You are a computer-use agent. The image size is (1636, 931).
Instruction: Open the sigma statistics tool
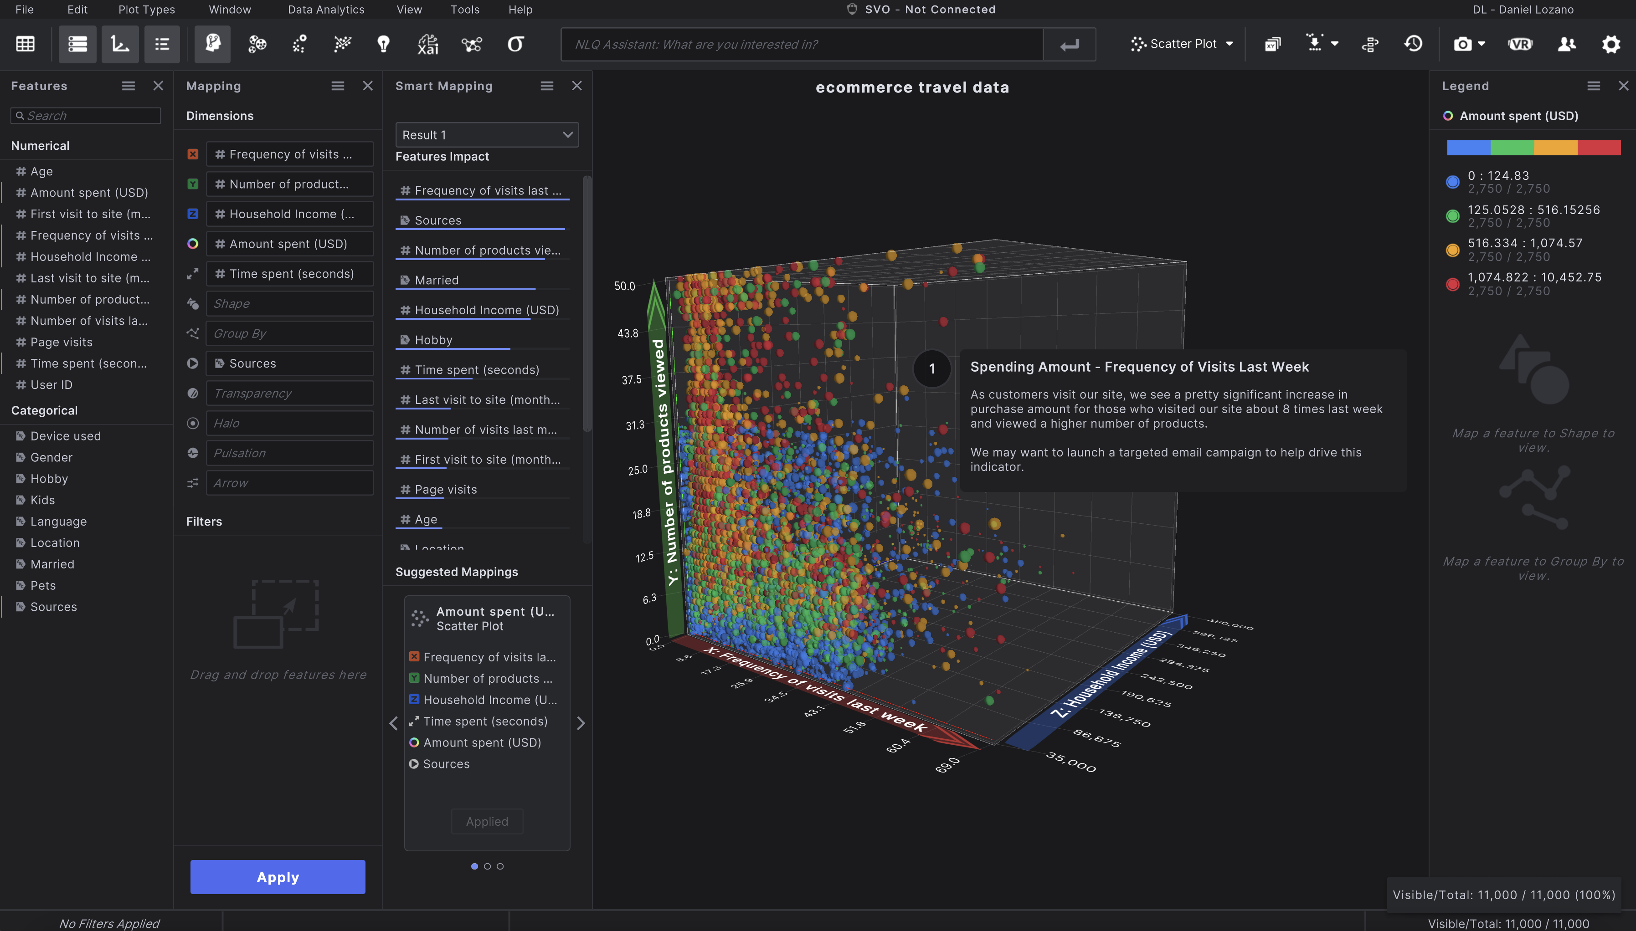click(515, 44)
